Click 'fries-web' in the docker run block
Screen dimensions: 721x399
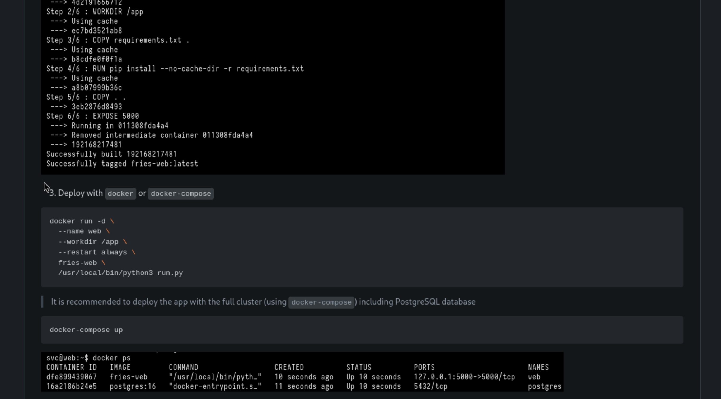point(78,263)
